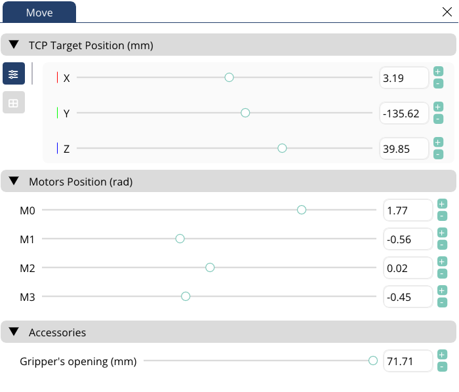Close the Move panel
Image resolution: width=459 pixels, height=392 pixels.
447,12
